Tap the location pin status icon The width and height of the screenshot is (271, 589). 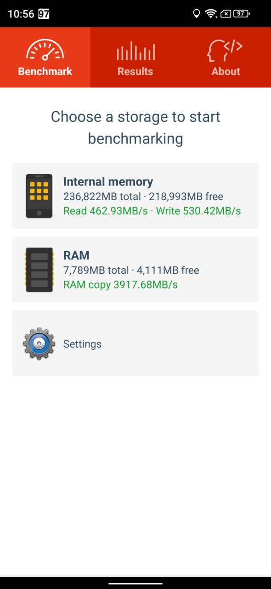point(197,14)
